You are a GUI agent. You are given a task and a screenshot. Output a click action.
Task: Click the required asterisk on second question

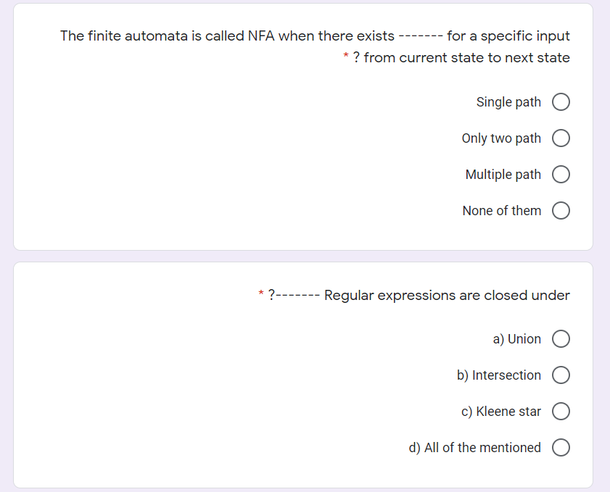(260, 294)
